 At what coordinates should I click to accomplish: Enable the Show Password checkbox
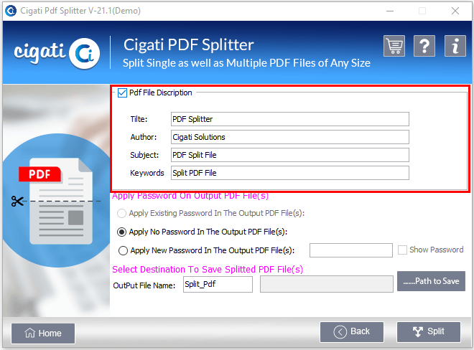(402, 250)
